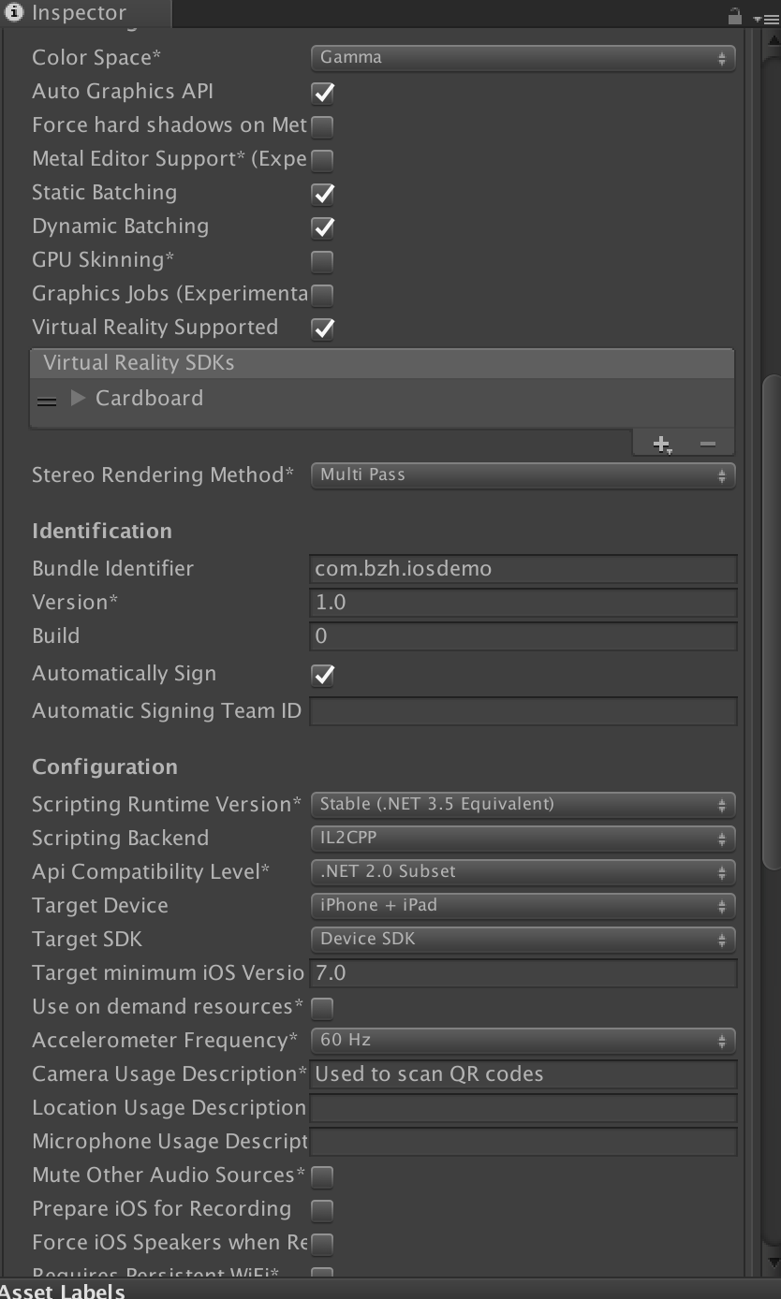Click the Asset Labels header
The height and width of the screenshot is (1299, 781).
tap(63, 1292)
